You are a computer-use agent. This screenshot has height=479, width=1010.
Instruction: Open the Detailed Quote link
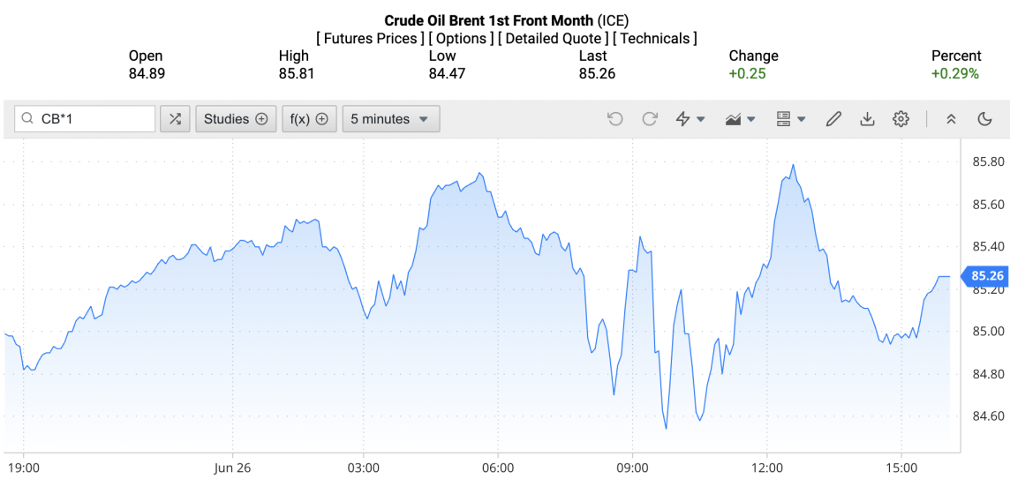553,39
